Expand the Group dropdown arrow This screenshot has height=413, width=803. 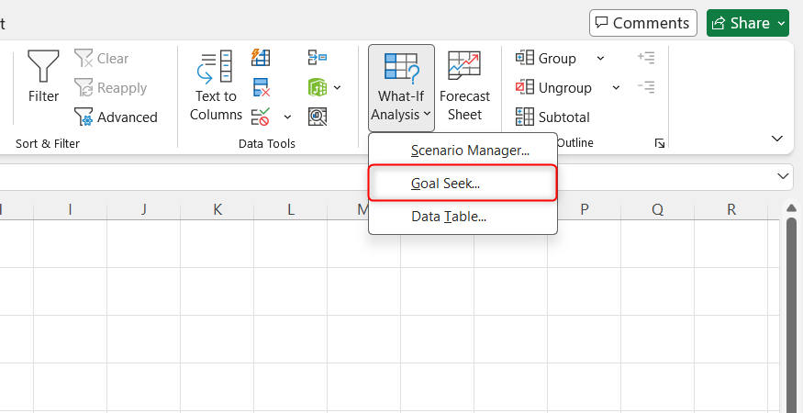point(600,59)
